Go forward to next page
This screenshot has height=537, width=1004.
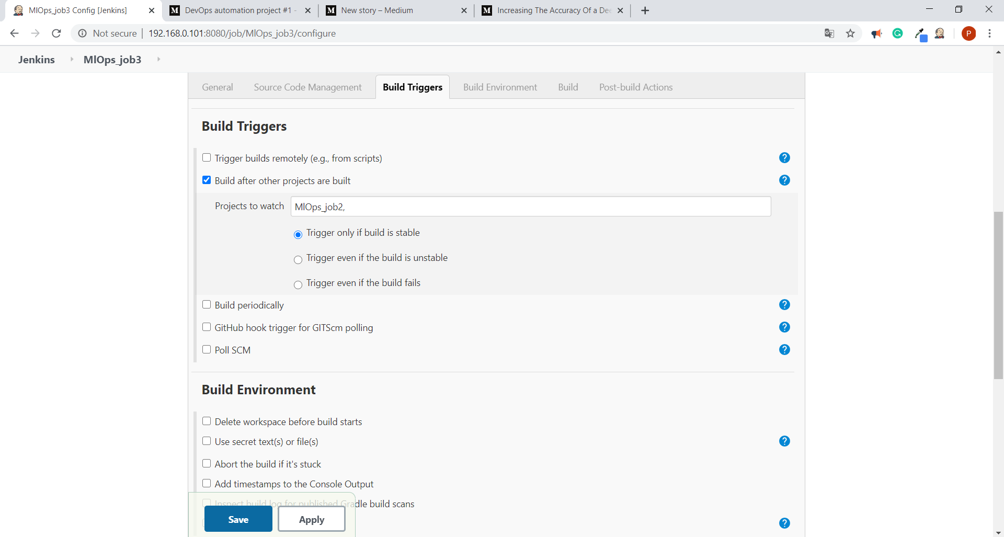(x=36, y=33)
